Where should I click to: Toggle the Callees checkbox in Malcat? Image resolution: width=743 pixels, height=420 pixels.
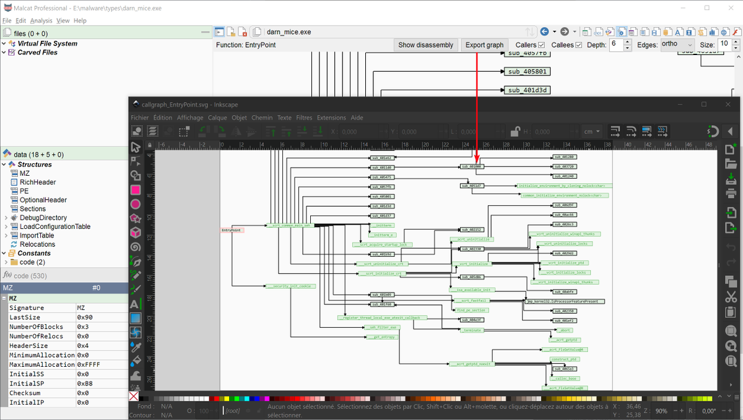click(578, 45)
